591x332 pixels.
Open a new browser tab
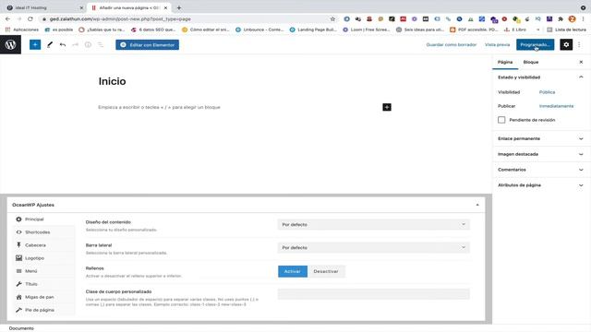(x=178, y=7)
